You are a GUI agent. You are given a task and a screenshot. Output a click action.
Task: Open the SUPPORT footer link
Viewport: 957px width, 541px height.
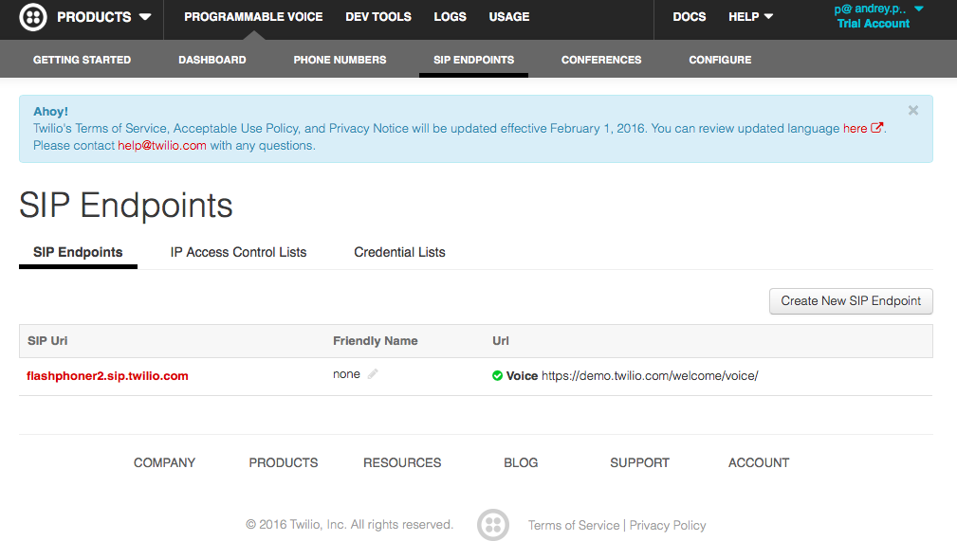[x=639, y=463]
